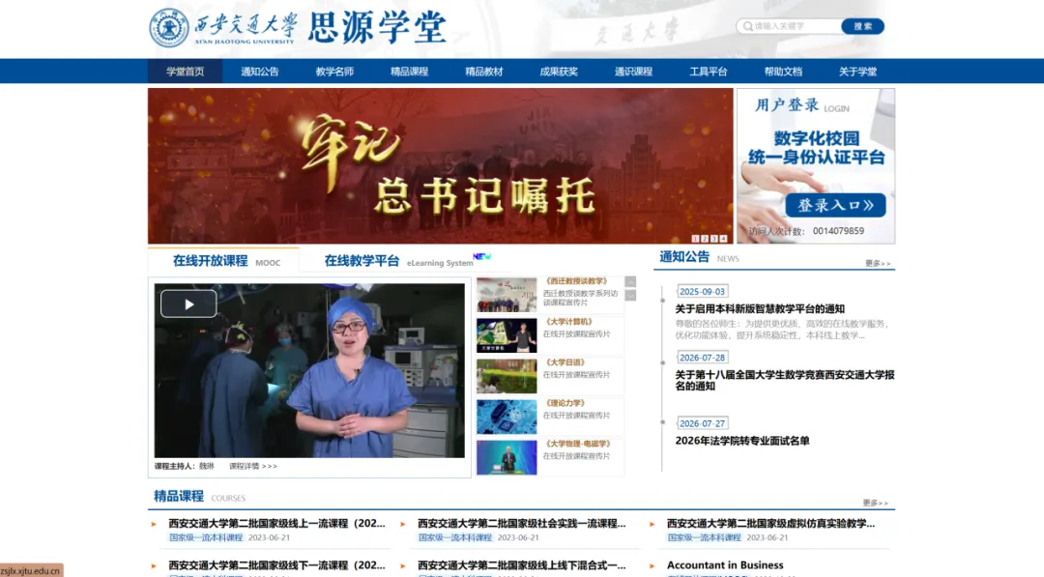Click the 数字化校园统一身份认证平台 login panel text

[816, 148]
